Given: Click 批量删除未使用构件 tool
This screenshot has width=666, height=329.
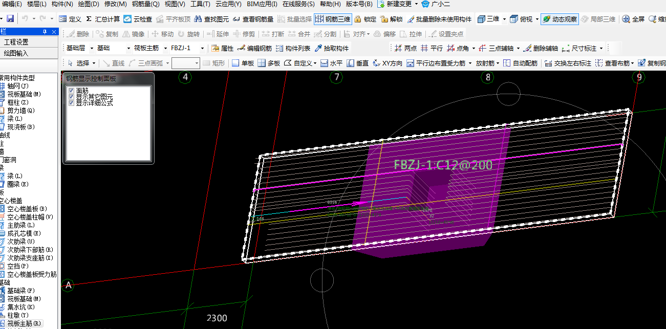Looking at the screenshot, I should pos(439,19).
